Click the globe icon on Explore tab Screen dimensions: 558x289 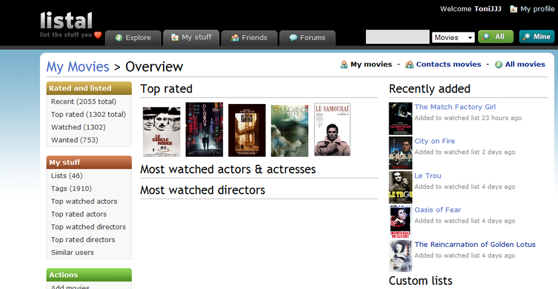(119, 38)
